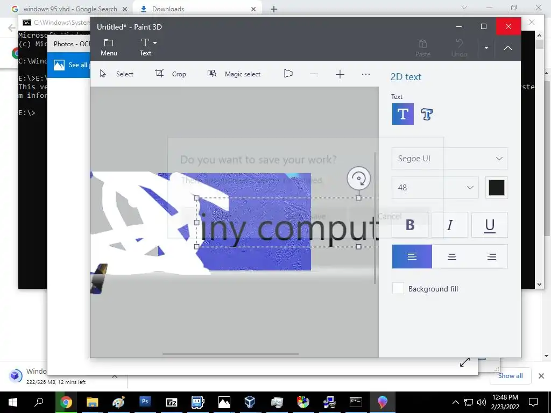
Task: Enable Background fill checkbox
Action: 398,289
